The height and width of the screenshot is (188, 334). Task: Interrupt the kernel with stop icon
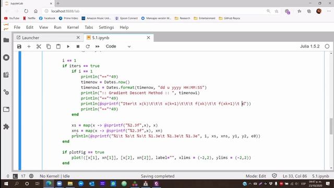78,46
